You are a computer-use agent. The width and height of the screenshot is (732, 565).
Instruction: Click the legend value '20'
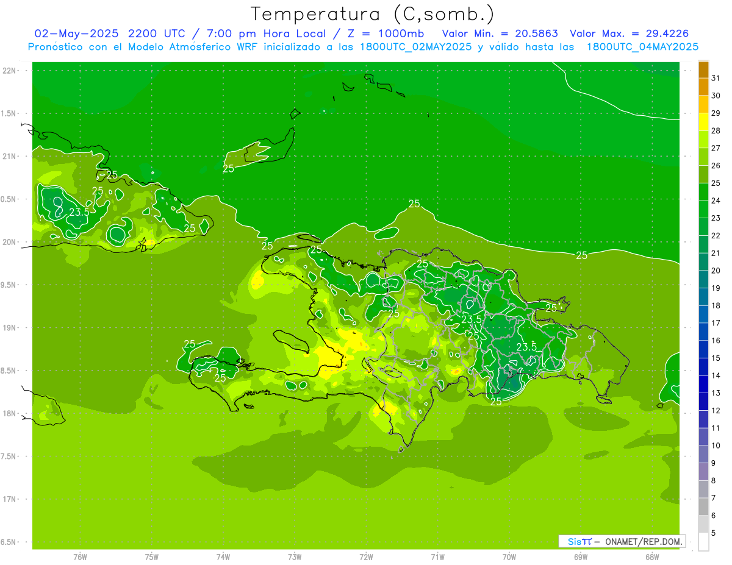coord(716,271)
